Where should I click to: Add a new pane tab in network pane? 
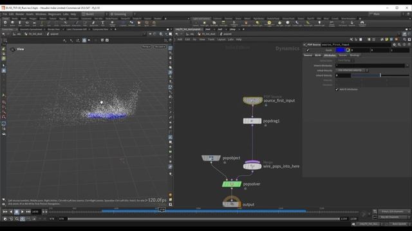tap(243, 30)
